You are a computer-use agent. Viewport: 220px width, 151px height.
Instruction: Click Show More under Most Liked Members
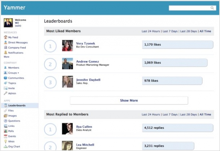click(129, 100)
